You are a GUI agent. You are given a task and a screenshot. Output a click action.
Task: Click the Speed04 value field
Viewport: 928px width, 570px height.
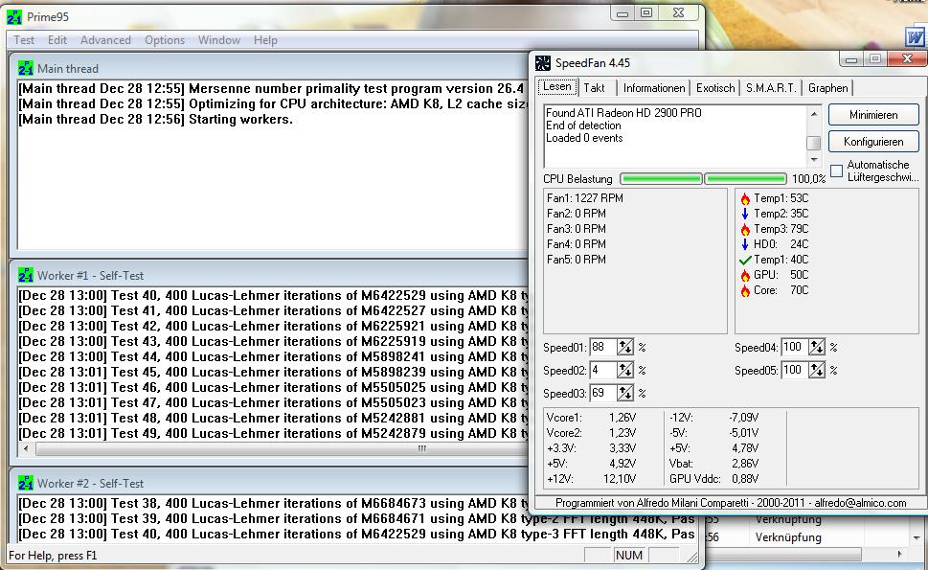[x=796, y=348]
